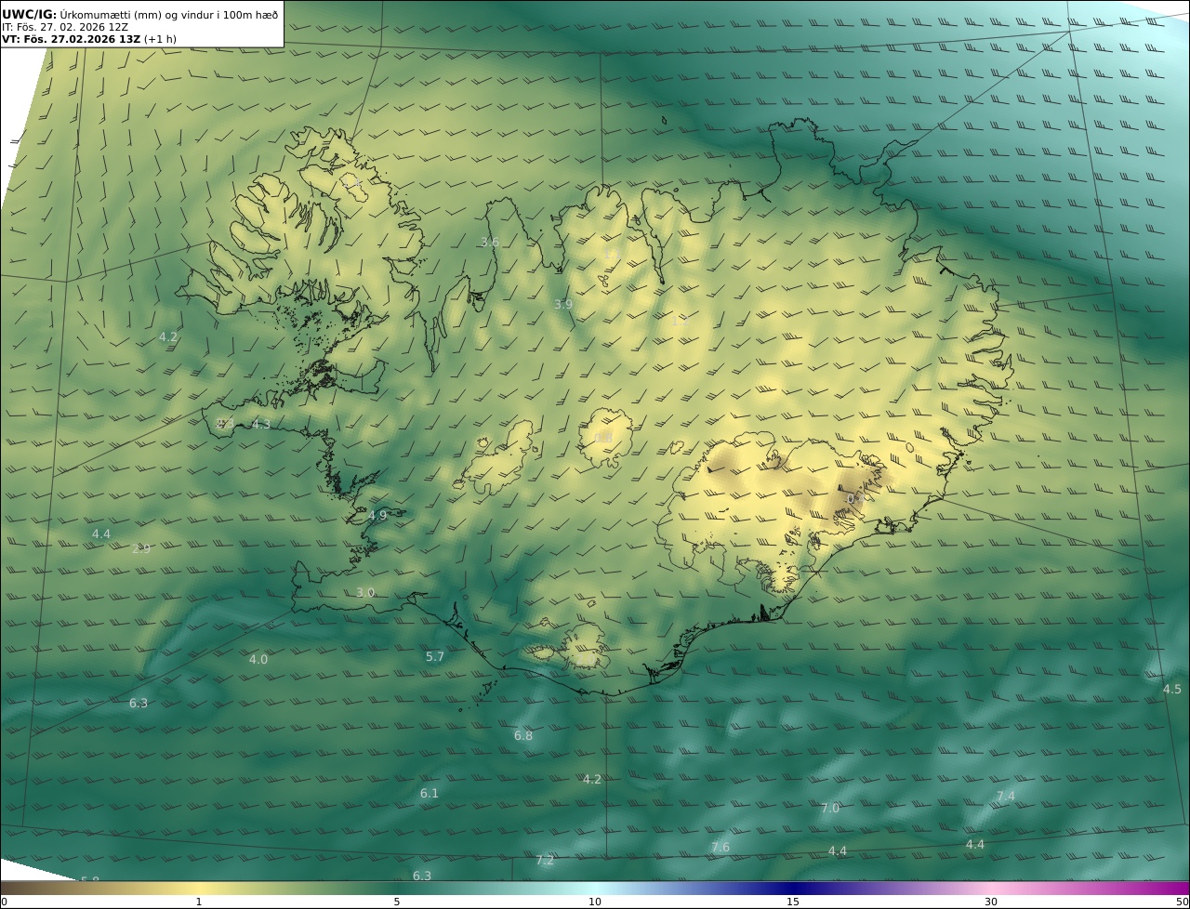This screenshot has width=1190, height=909.
Task: Click the UWC/IG title label
Action: [x=29, y=14]
